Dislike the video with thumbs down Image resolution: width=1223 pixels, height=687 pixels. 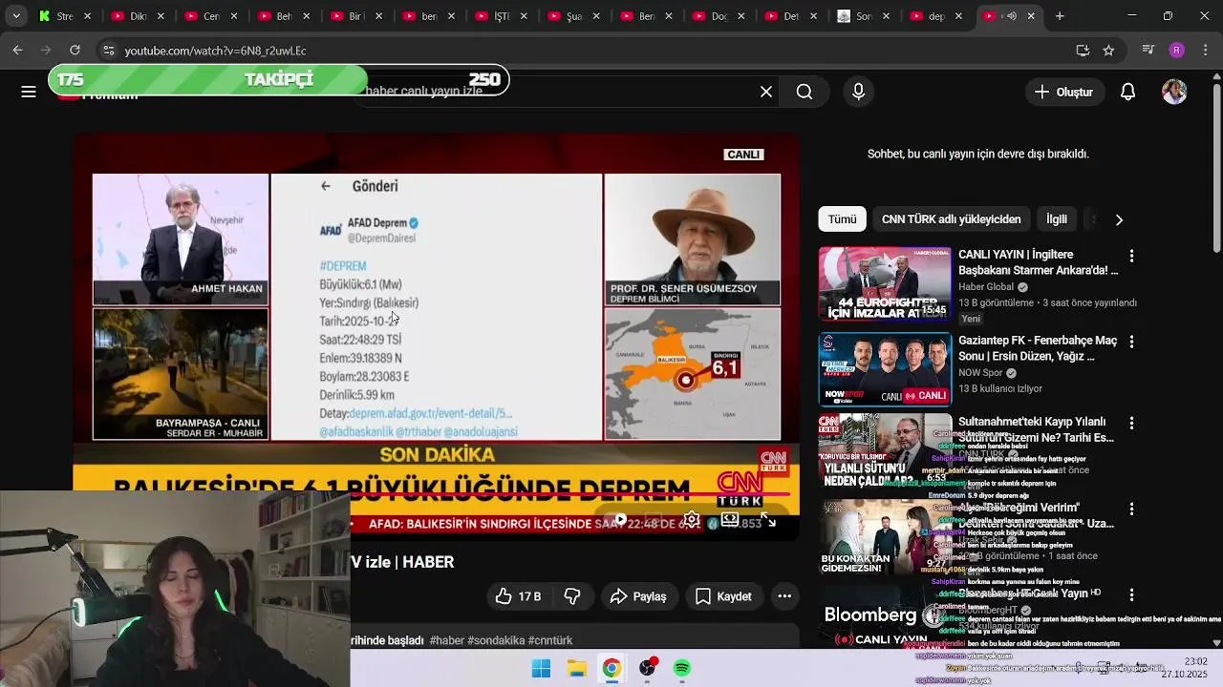coord(572,596)
